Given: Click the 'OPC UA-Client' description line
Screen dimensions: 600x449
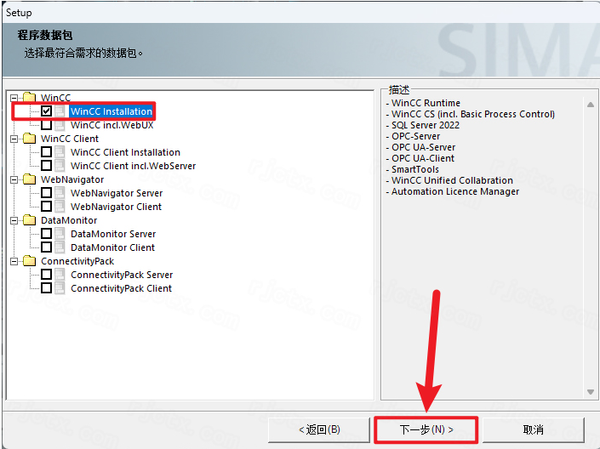Looking at the screenshot, I should (420, 158).
